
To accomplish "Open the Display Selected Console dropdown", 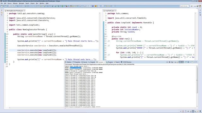I will 190,62.
